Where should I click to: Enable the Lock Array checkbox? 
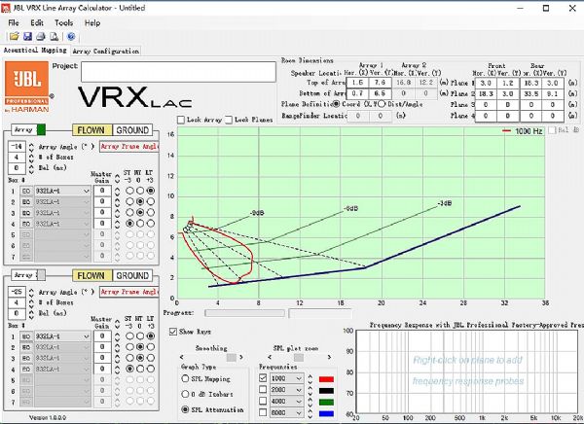click(181, 120)
